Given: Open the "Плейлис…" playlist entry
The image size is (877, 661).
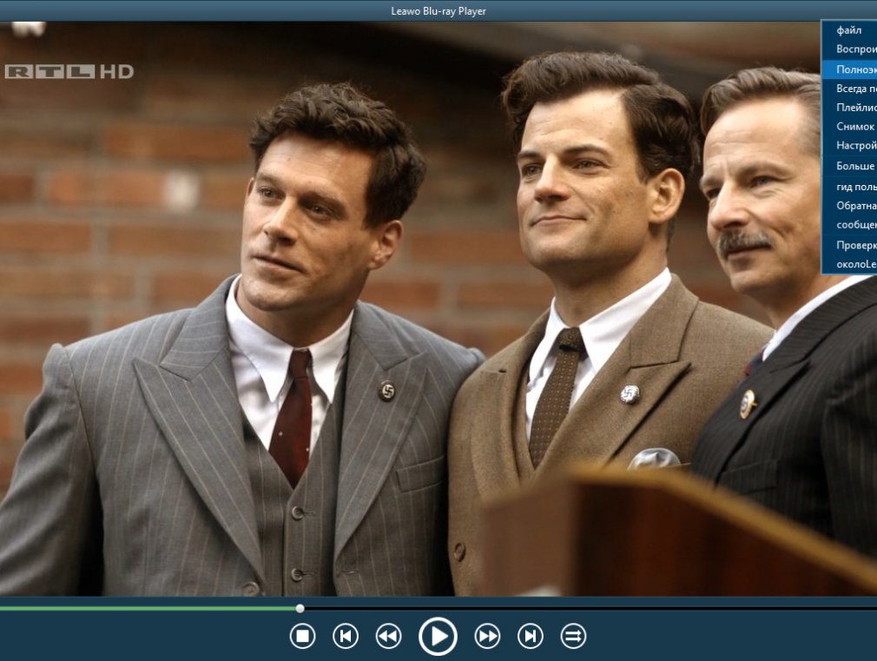Looking at the screenshot, I should pos(849,108).
